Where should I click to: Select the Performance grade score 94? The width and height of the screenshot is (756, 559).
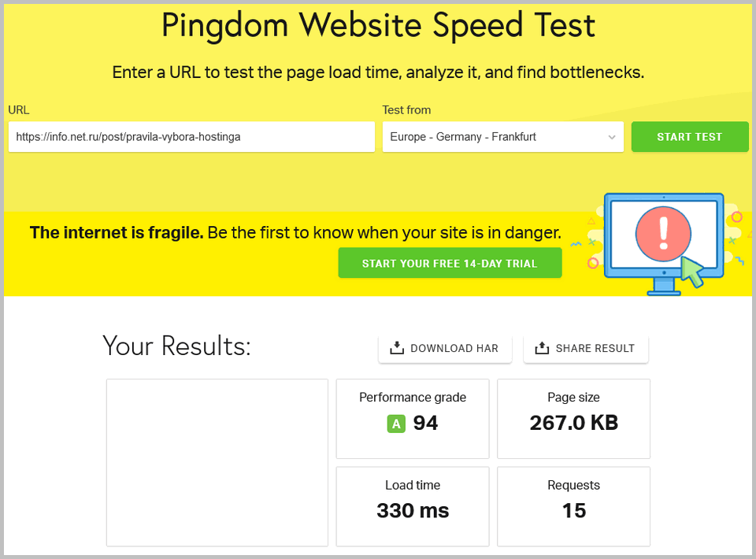click(425, 424)
